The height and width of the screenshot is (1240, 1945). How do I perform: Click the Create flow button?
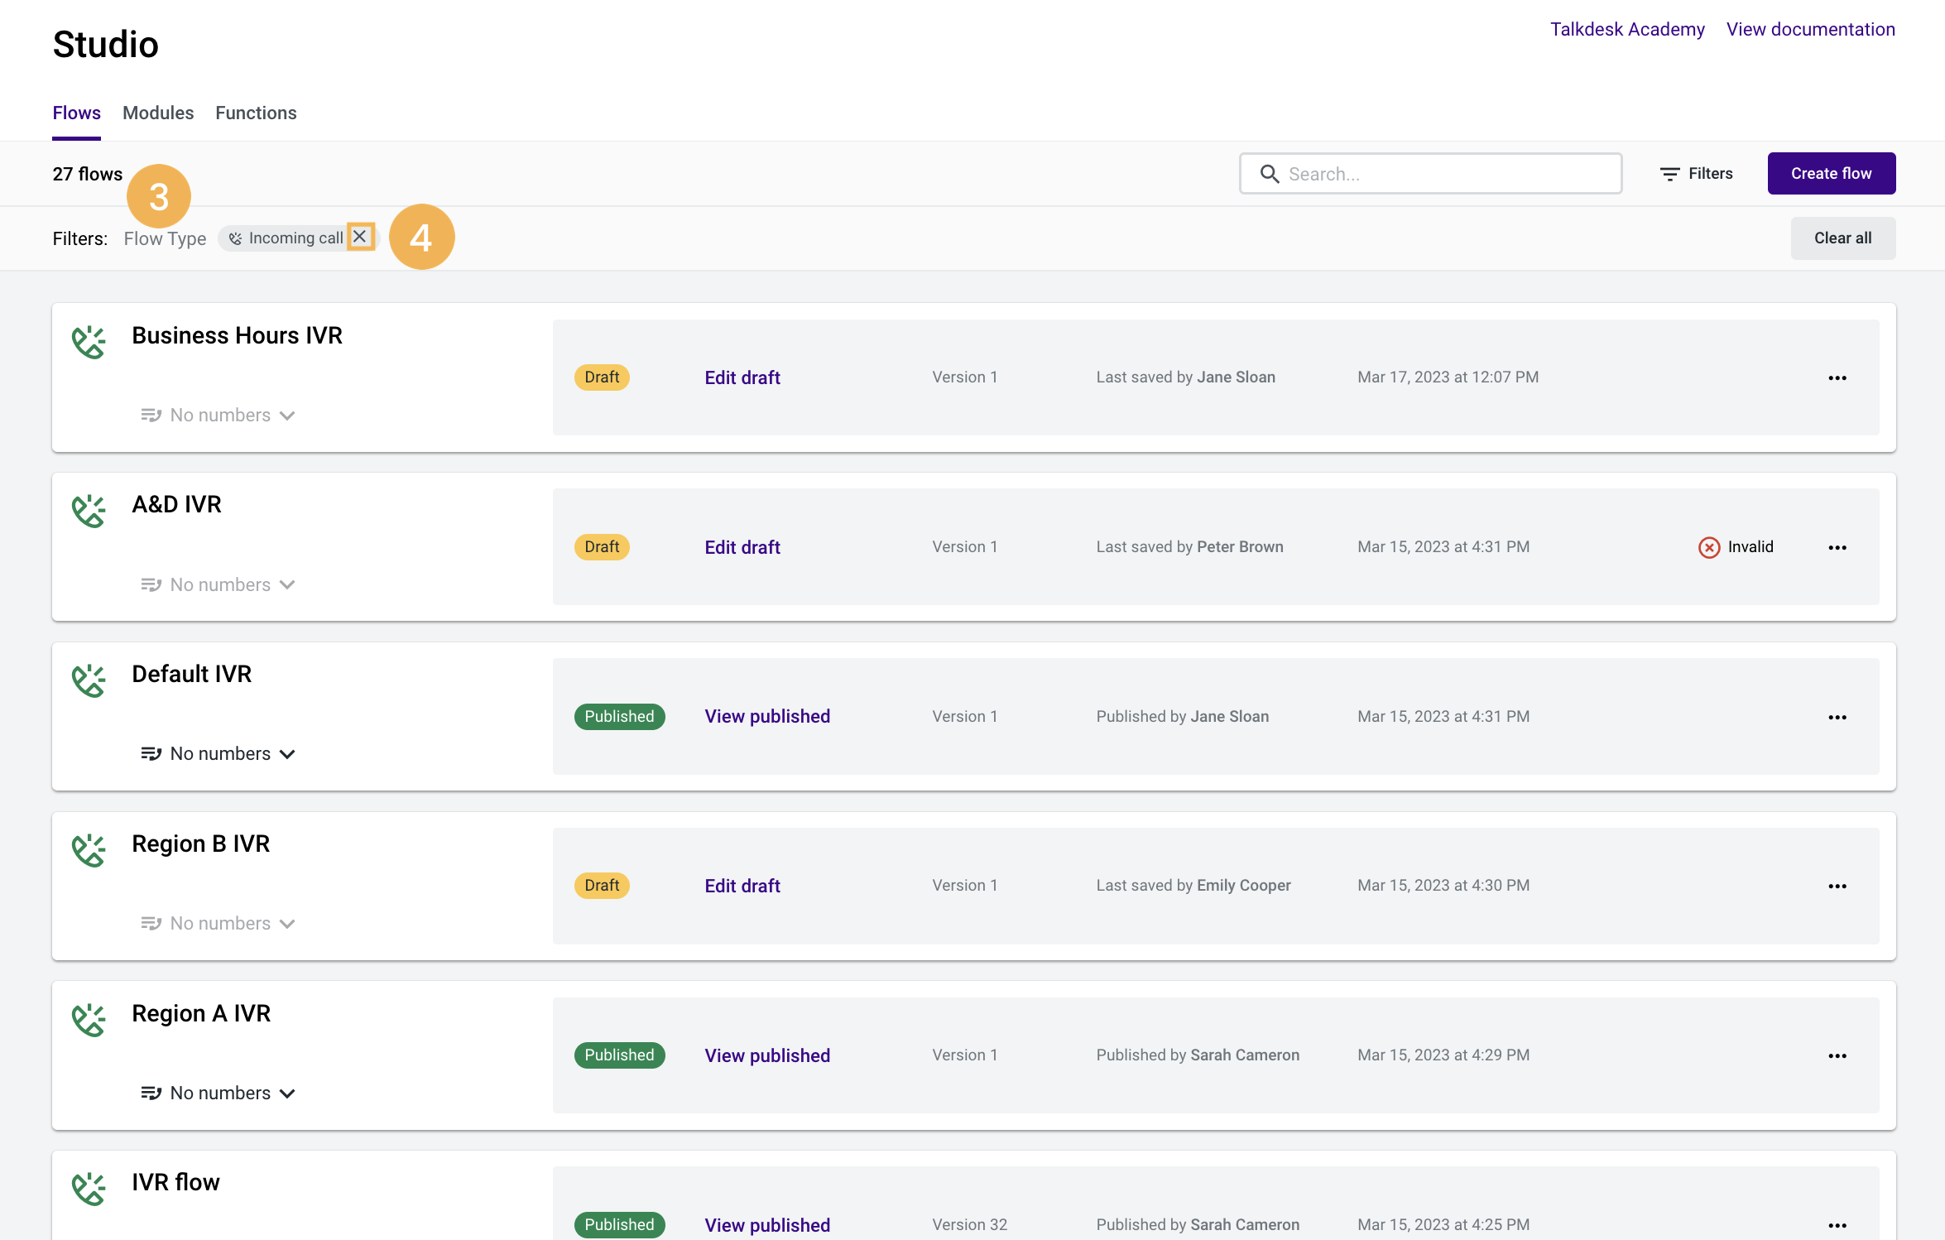click(1831, 174)
